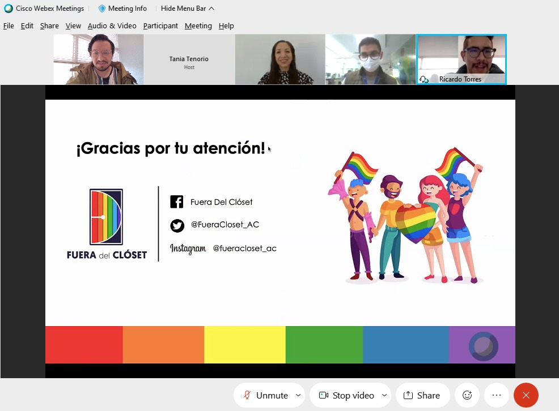
Task: Click the Fuera del Clóset rainbow logo
Action: click(106, 217)
